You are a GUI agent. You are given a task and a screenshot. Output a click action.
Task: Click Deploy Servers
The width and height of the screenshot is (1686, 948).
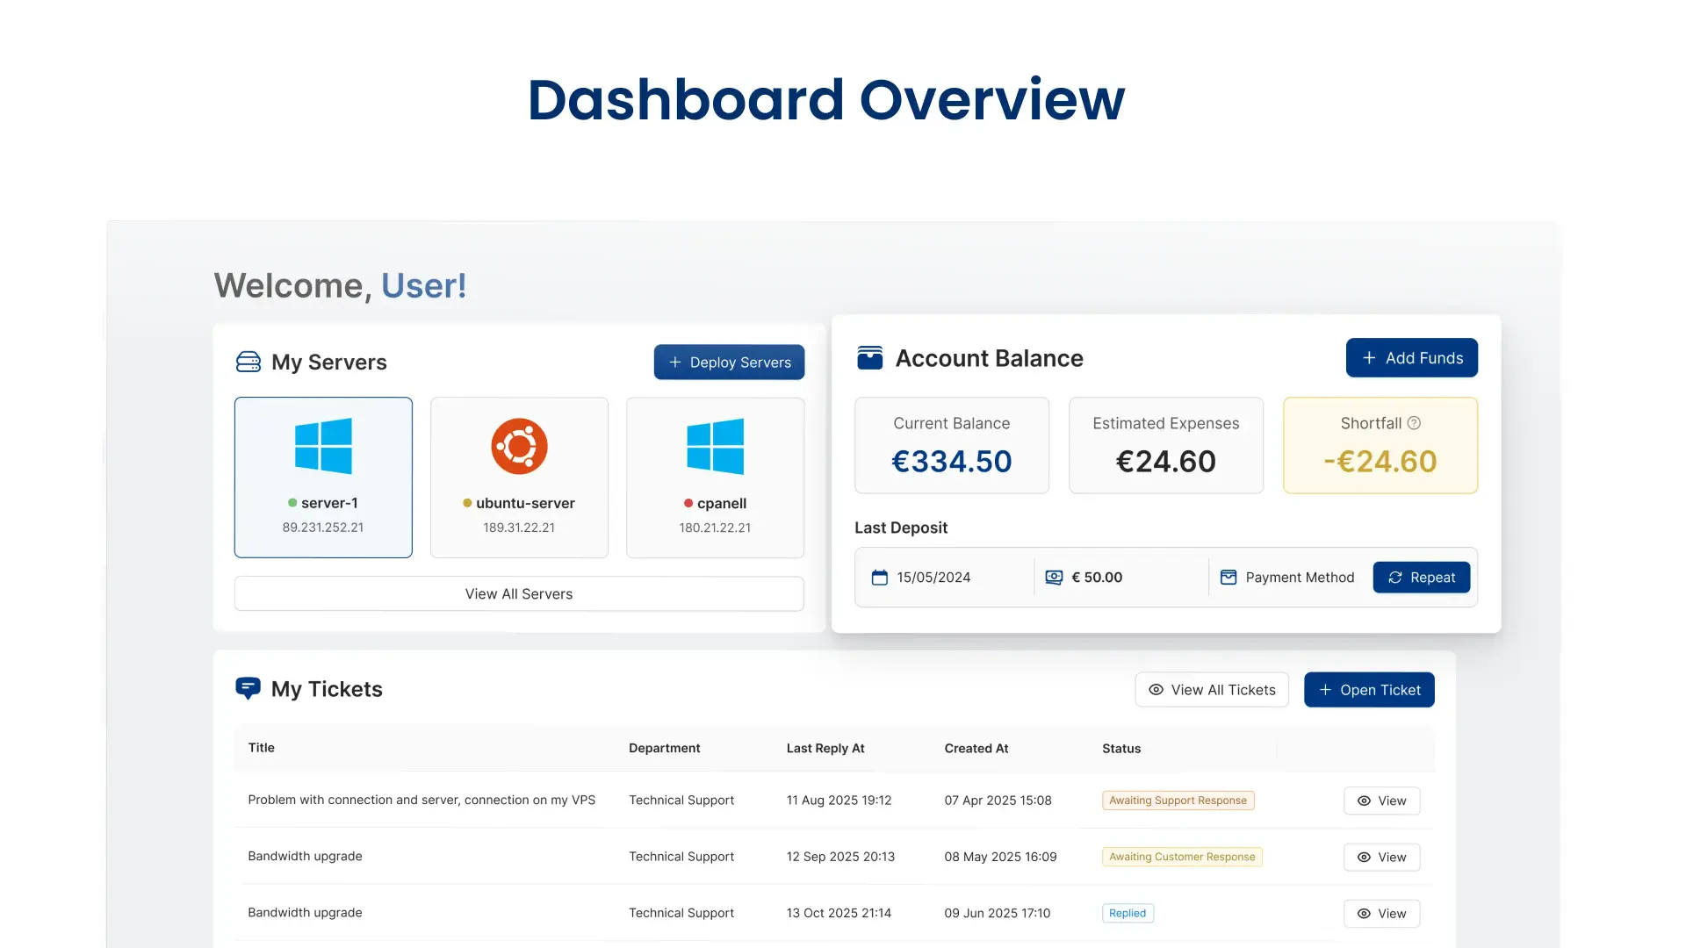pyautogui.click(x=729, y=362)
